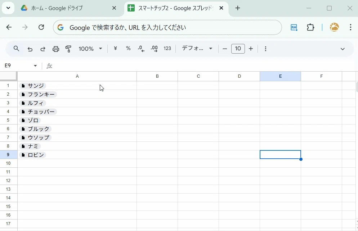The image size is (358, 231).
Task: Open a new browser tab
Action: [x=238, y=8]
